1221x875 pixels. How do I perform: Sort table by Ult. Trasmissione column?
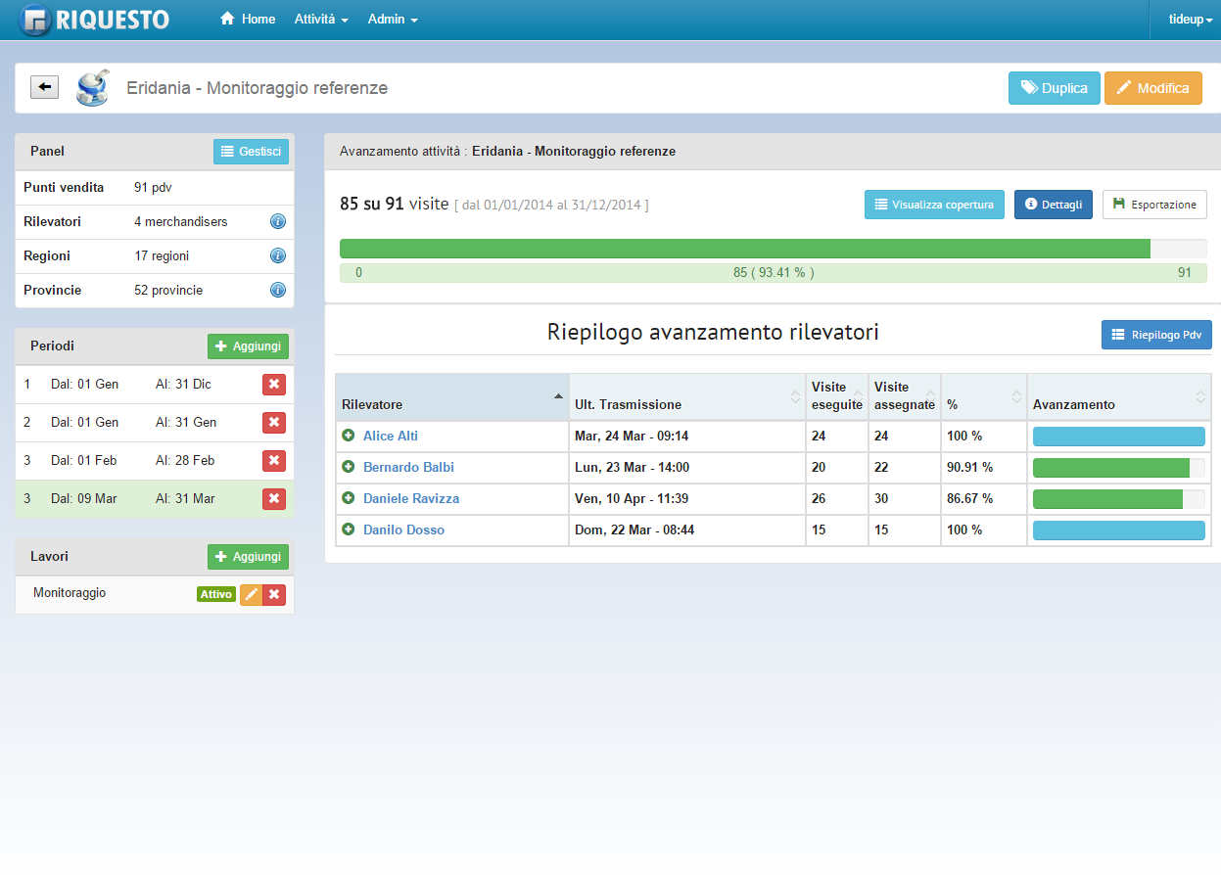[685, 404]
